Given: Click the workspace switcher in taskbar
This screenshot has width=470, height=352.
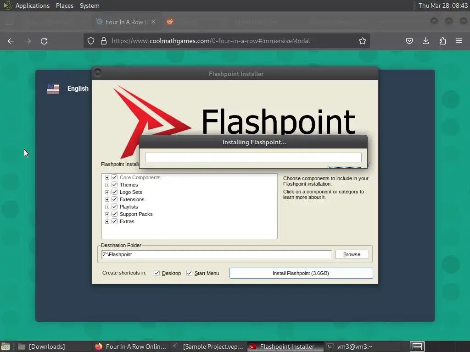Looking at the screenshot, I should point(417,346).
